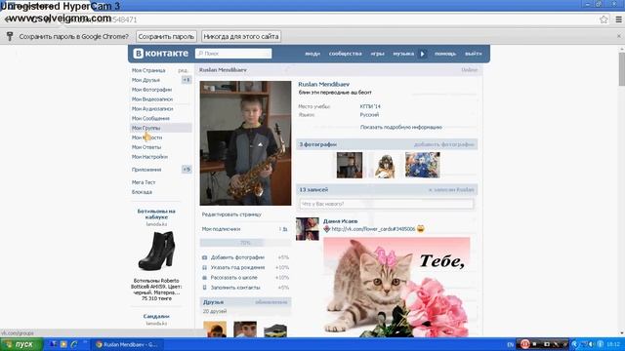
Task: Open Ботильоны на каблуке ad title
Action: (x=156, y=214)
